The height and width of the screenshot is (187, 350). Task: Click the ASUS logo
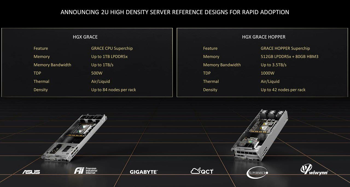click(31, 172)
